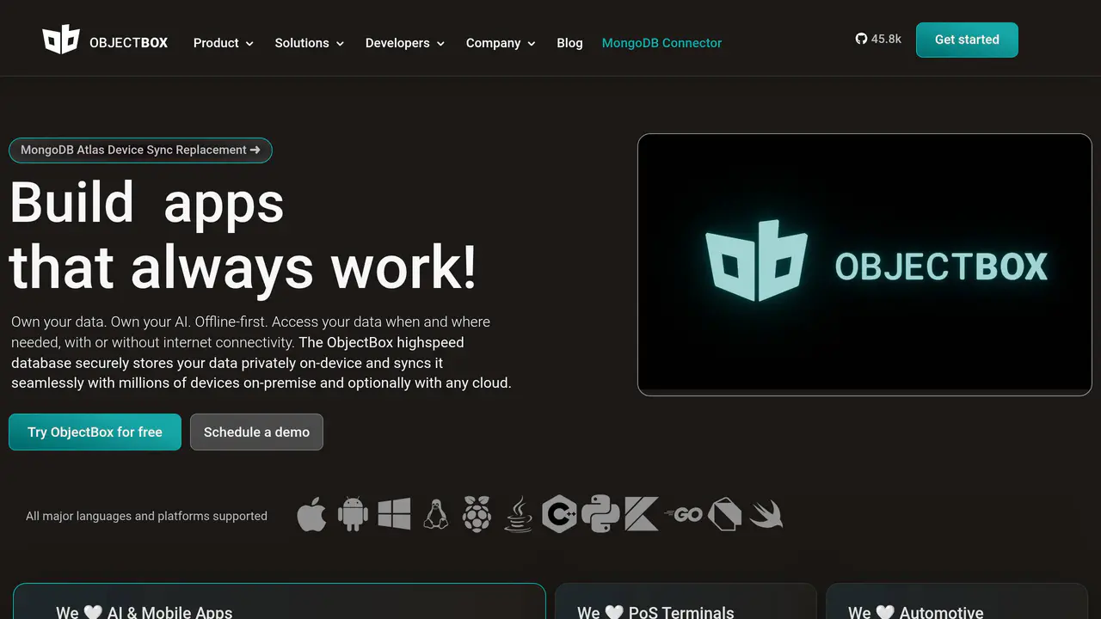Screen dimensions: 1101x619
Task: Select the Raspberry Pi icon
Action: click(x=477, y=514)
